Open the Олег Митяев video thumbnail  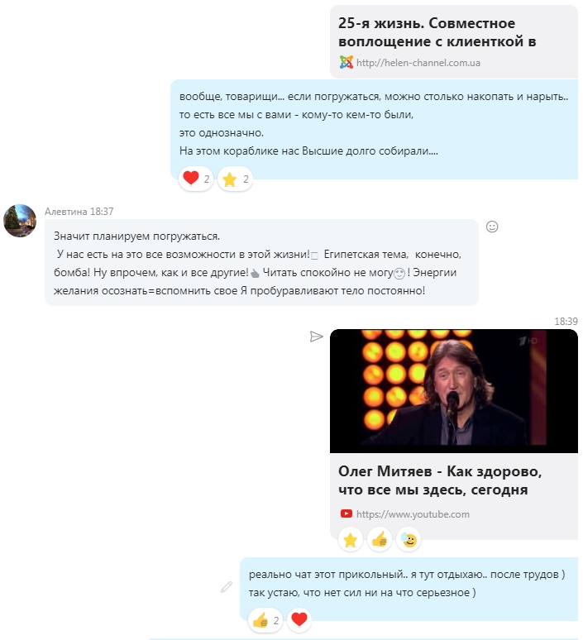(453, 391)
